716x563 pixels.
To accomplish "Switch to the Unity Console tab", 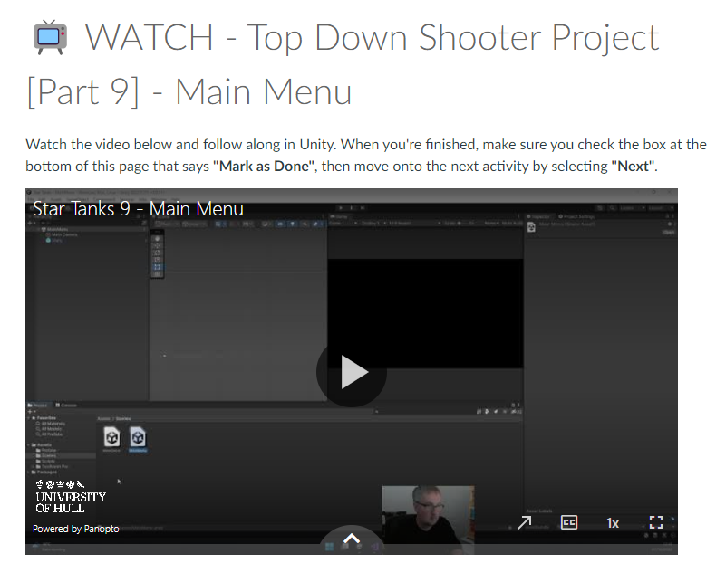I will coord(69,404).
